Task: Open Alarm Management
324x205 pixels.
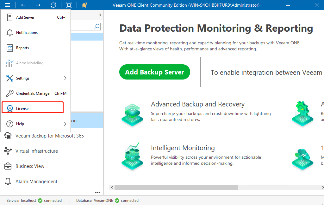Action: (x=36, y=181)
